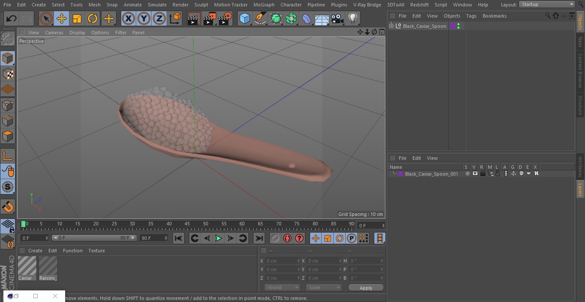Open the green generator objects icon
This screenshot has height=302, width=585.
point(276,19)
